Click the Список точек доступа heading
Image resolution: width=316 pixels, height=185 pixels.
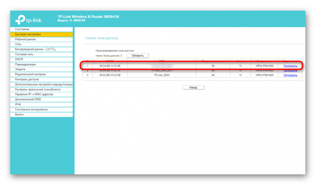coord(102,38)
